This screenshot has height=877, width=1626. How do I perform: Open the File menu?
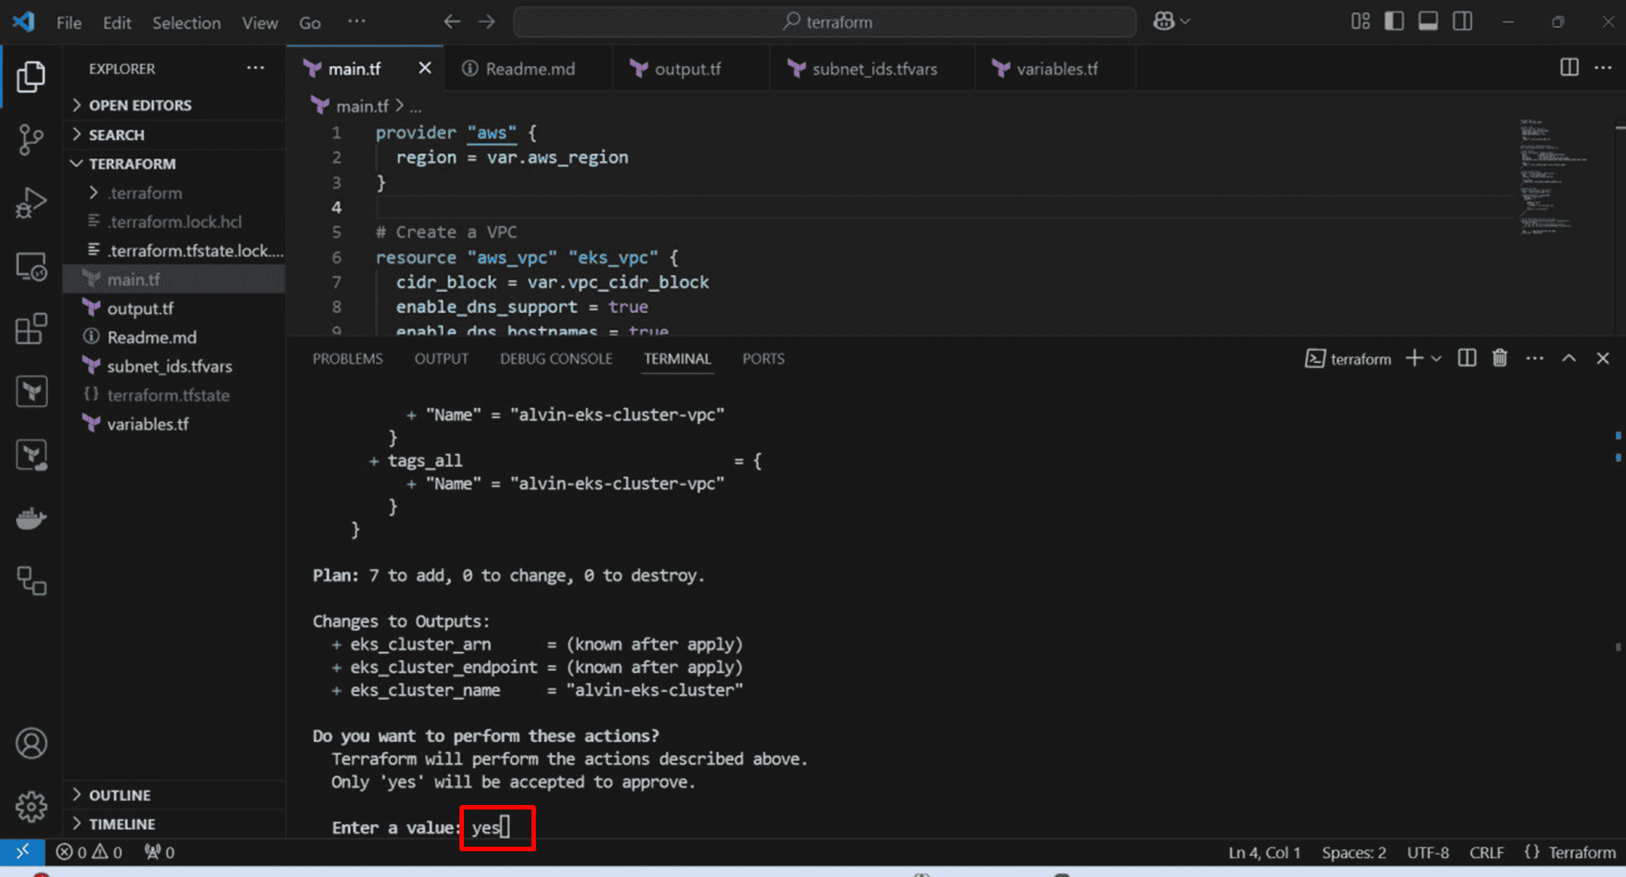(x=69, y=23)
